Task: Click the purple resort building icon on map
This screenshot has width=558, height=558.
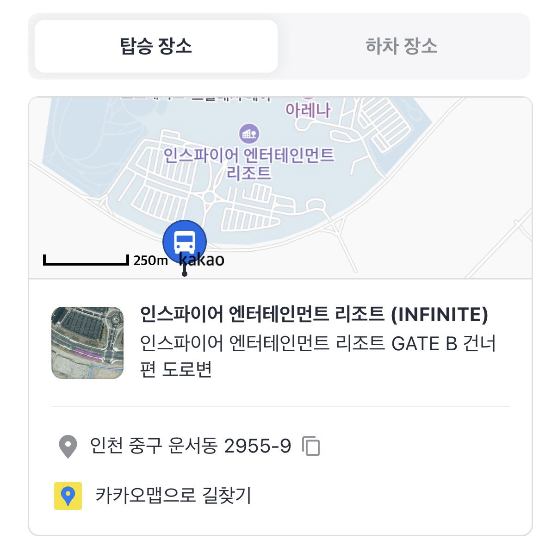Action: click(x=249, y=133)
